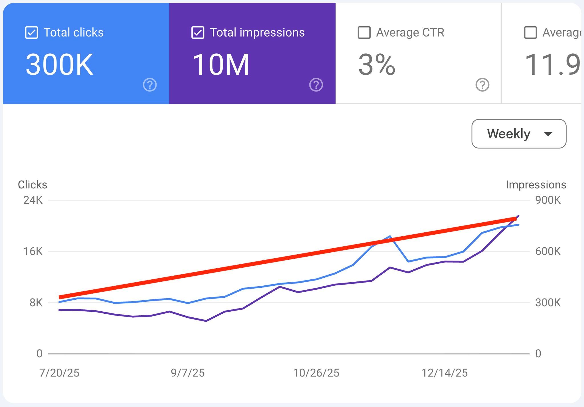584x407 pixels.
Task: Uncheck the Total clicks checkbox
Action: pos(31,33)
